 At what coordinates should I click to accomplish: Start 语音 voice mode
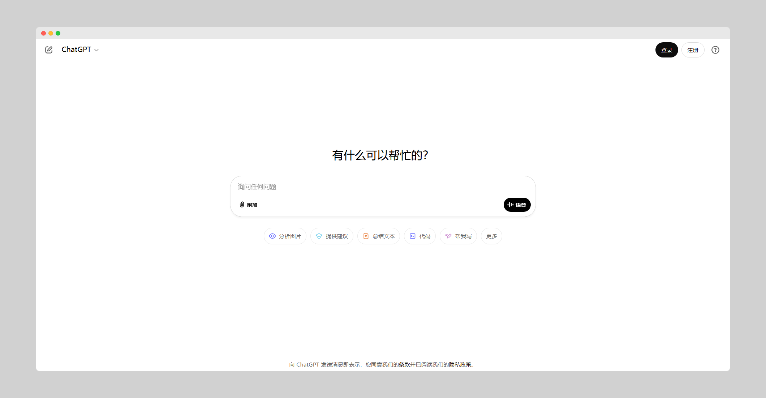pos(517,205)
